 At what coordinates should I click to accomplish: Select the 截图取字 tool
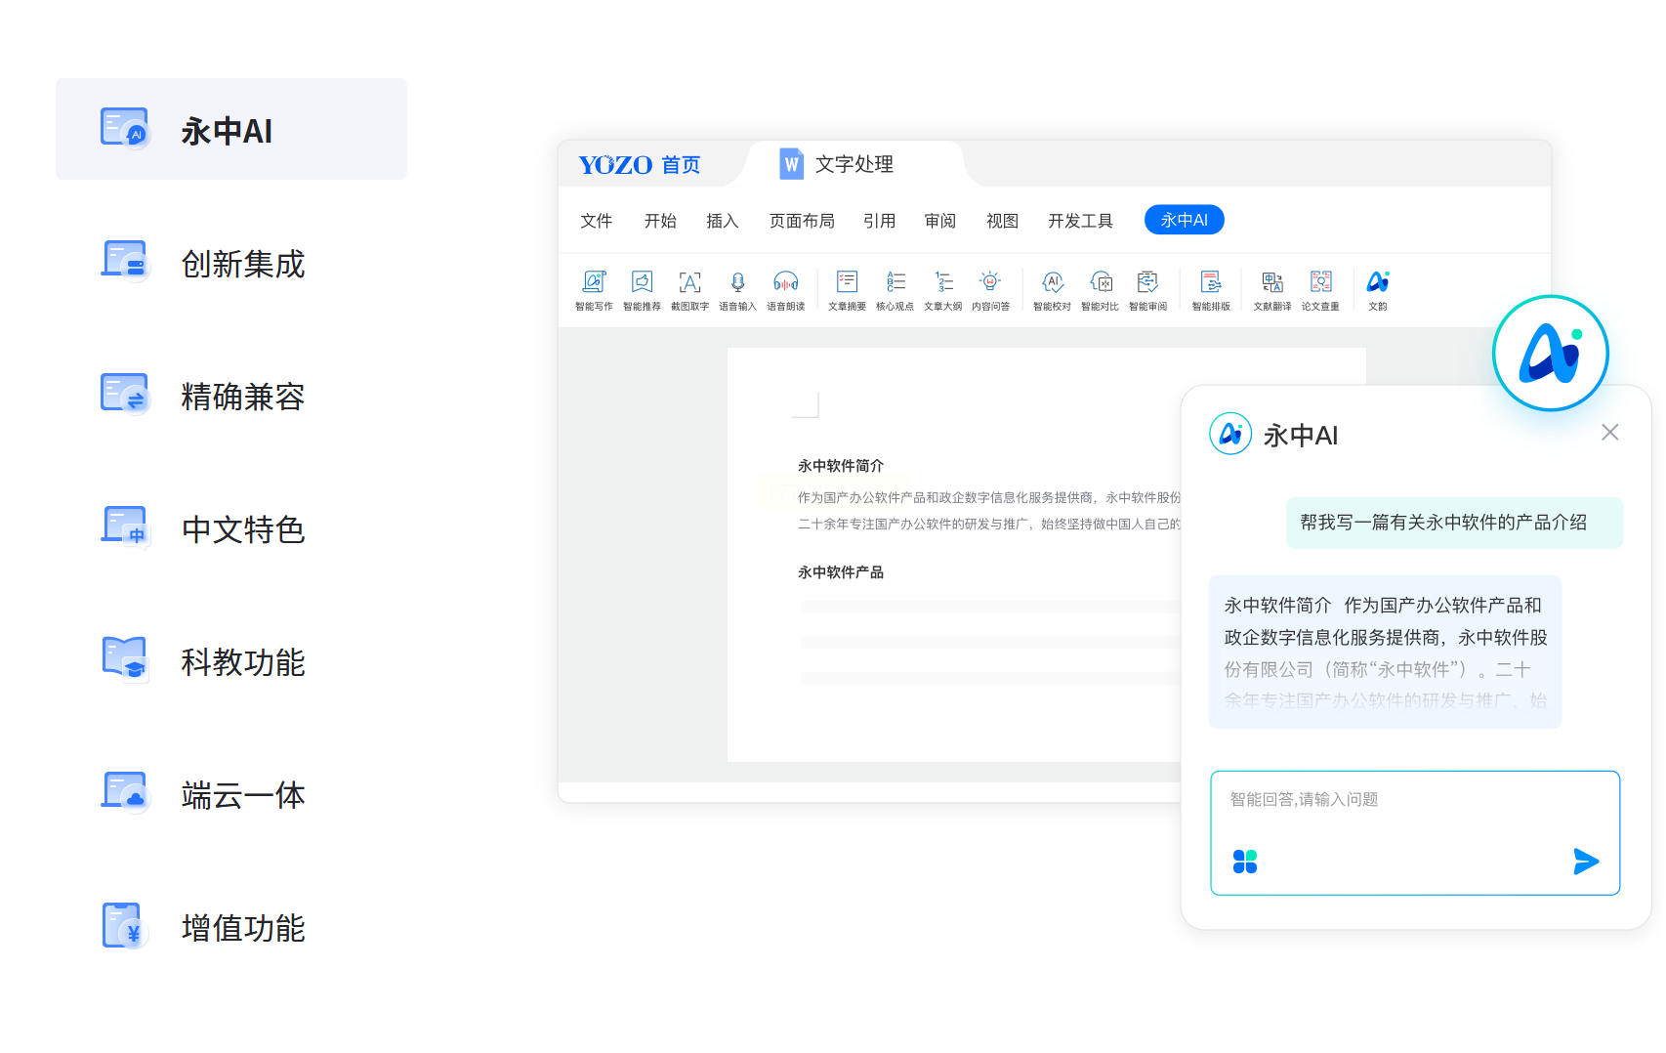click(x=689, y=290)
